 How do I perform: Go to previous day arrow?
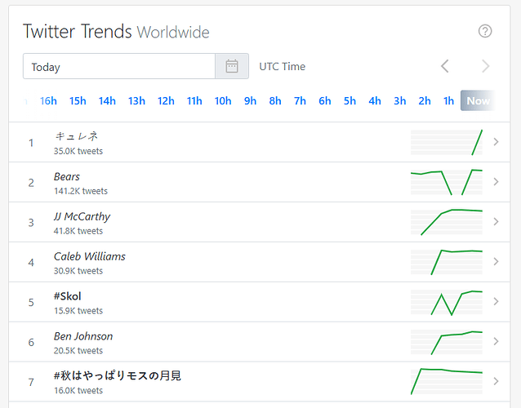pos(445,66)
